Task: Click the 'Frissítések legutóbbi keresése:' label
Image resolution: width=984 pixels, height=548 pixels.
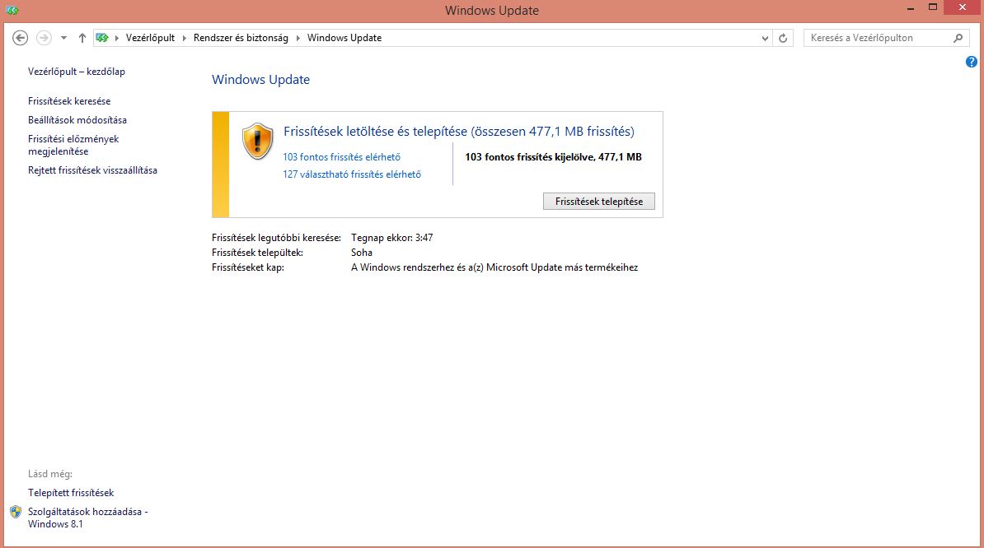Action: pyautogui.click(x=276, y=238)
